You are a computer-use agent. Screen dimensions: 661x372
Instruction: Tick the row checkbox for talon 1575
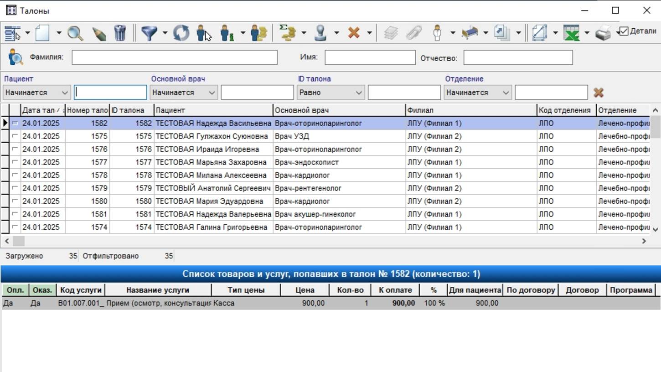pos(15,136)
